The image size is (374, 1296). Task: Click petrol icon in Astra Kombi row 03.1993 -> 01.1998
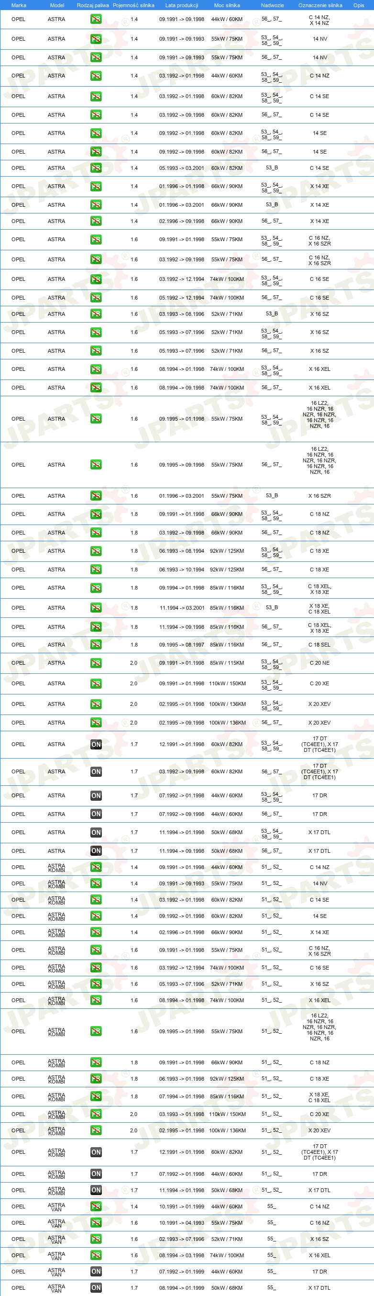pyautogui.click(x=96, y=1115)
